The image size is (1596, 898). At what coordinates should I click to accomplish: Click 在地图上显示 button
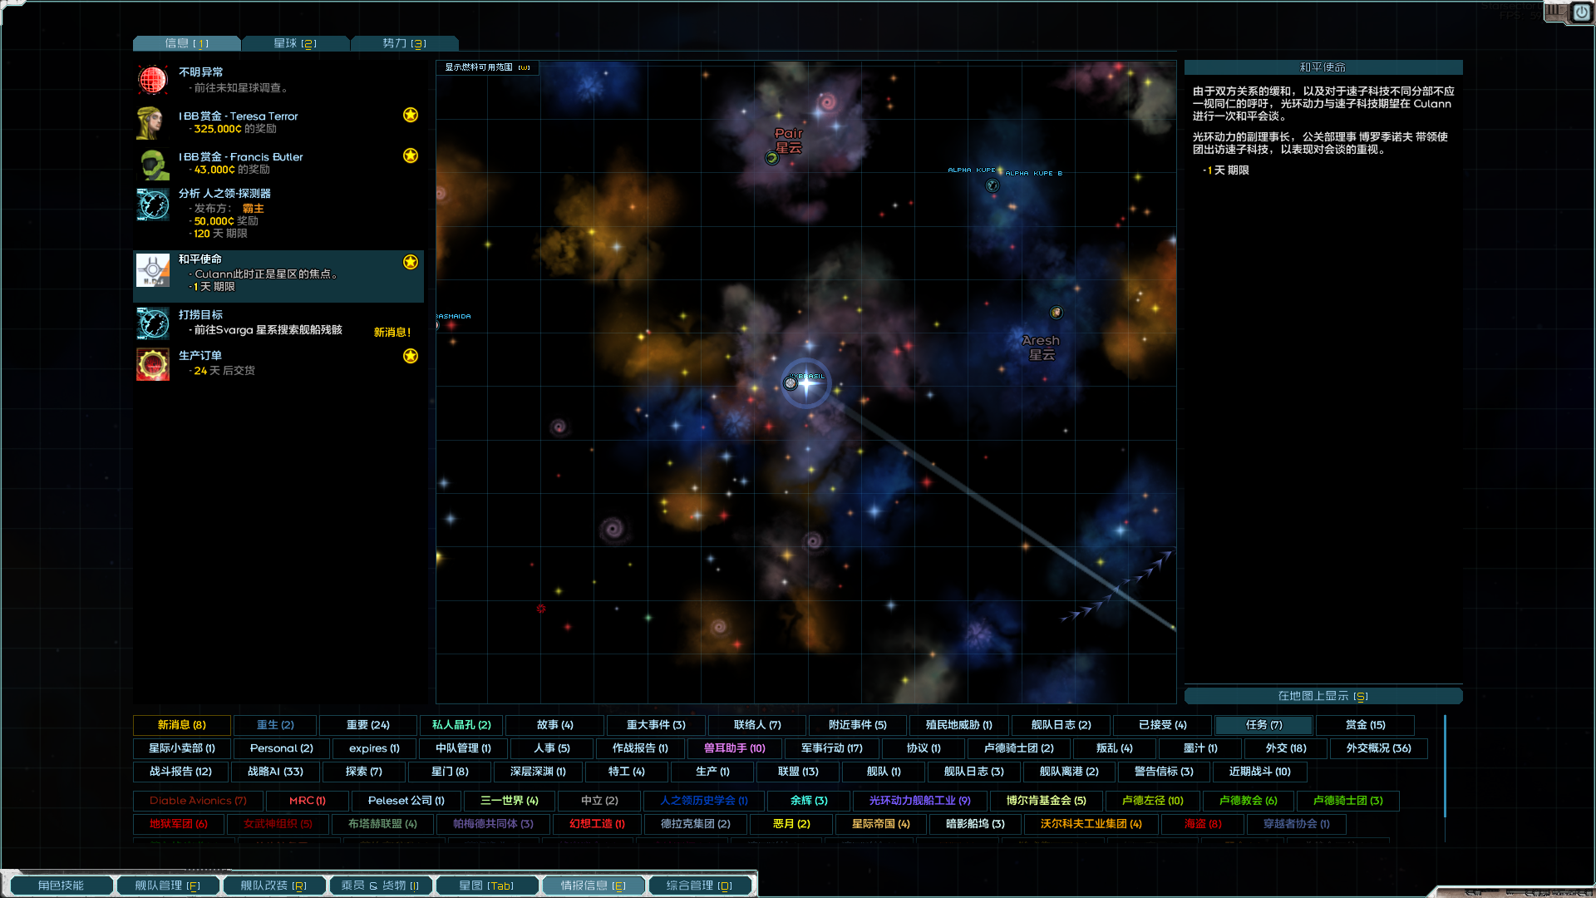1323,696
